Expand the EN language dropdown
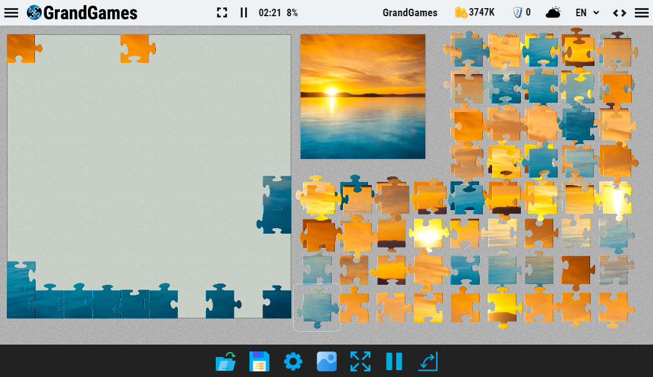 click(x=587, y=13)
